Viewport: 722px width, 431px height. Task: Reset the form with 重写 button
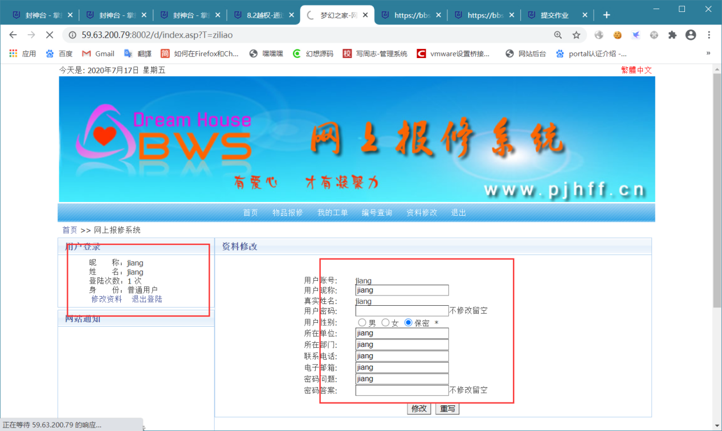pos(447,409)
